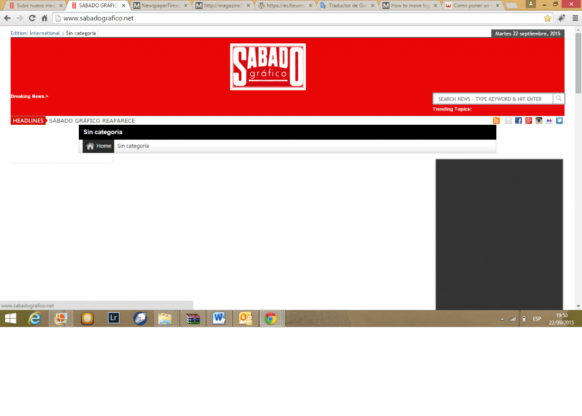Close the SÁBADO GRÁFICO tab
Image resolution: width=582 pixels, height=416 pixels.
(x=124, y=6)
